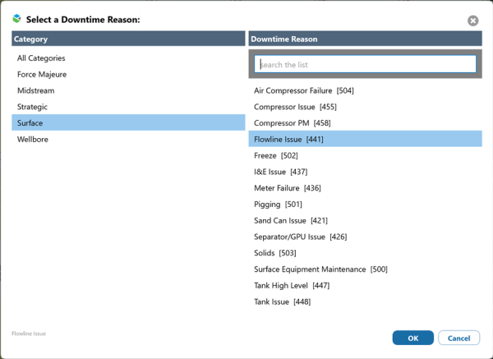Choose Surface Equipment Maintenance [500] reason
This screenshot has width=493, height=359.
320,269
